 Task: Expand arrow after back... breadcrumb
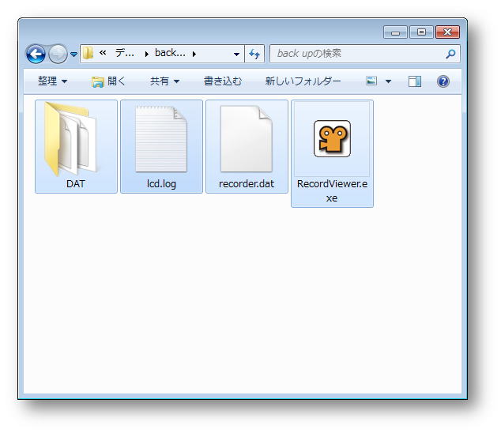click(194, 54)
